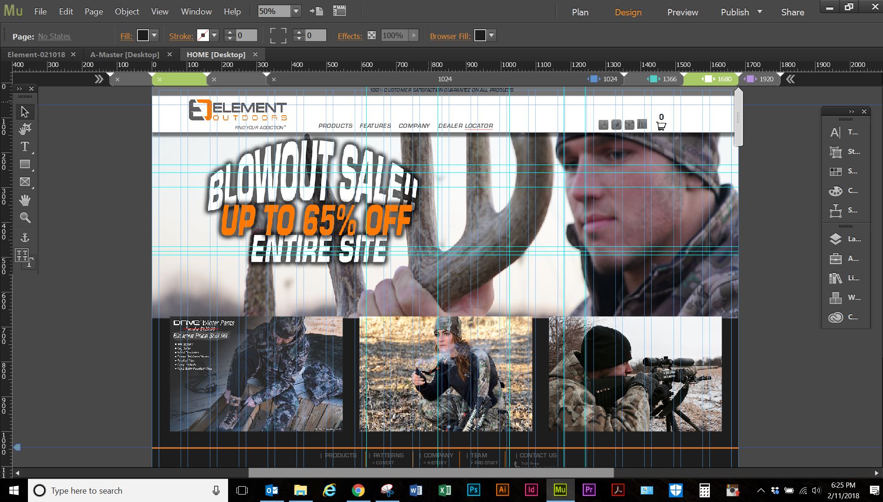Click the view options rulers icon

340,11
